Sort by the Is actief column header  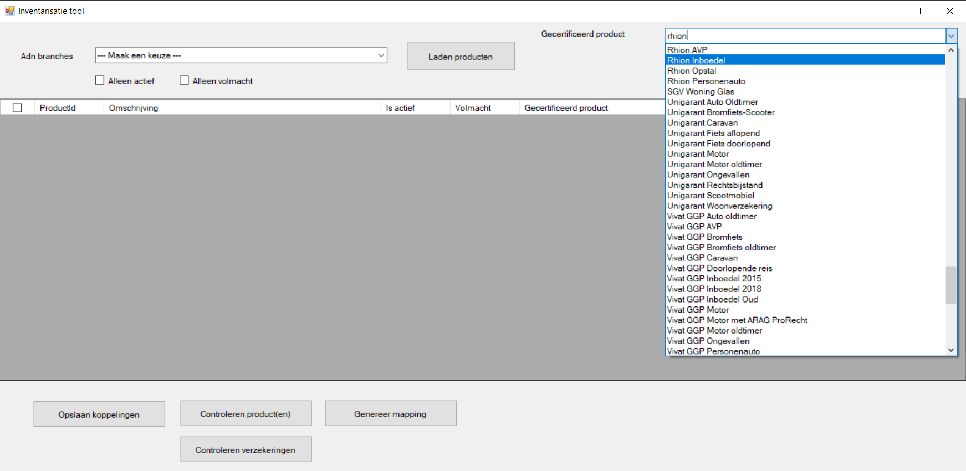[415, 108]
